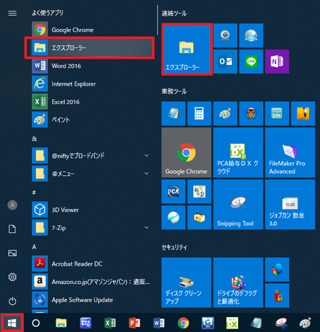Open the blue control panel taskbar icon
The width and height of the screenshot is (320, 332).
click(85, 323)
